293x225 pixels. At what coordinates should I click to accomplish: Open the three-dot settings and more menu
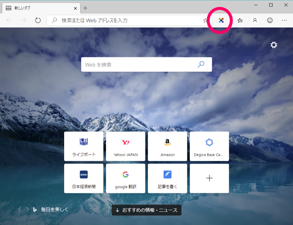point(284,20)
